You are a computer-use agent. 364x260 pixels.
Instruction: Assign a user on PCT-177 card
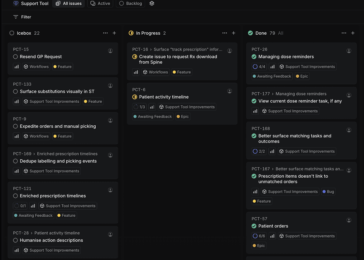pyautogui.click(x=349, y=95)
